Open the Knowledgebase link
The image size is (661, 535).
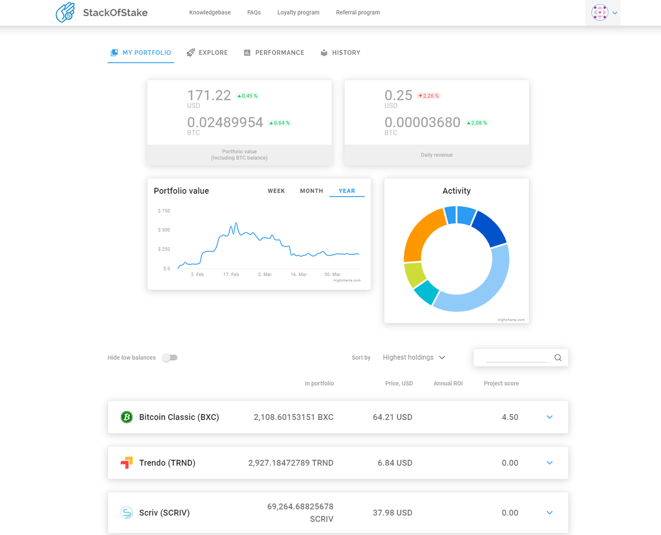click(210, 12)
